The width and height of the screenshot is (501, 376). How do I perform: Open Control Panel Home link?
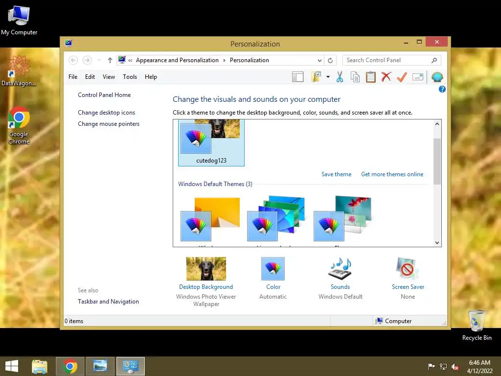(104, 95)
